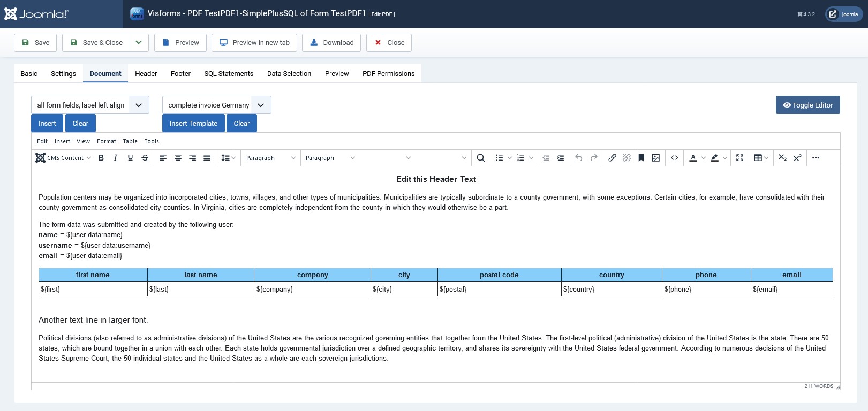This screenshot has height=411, width=868.
Task: Open the Insert editor menu
Action: [x=62, y=141]
